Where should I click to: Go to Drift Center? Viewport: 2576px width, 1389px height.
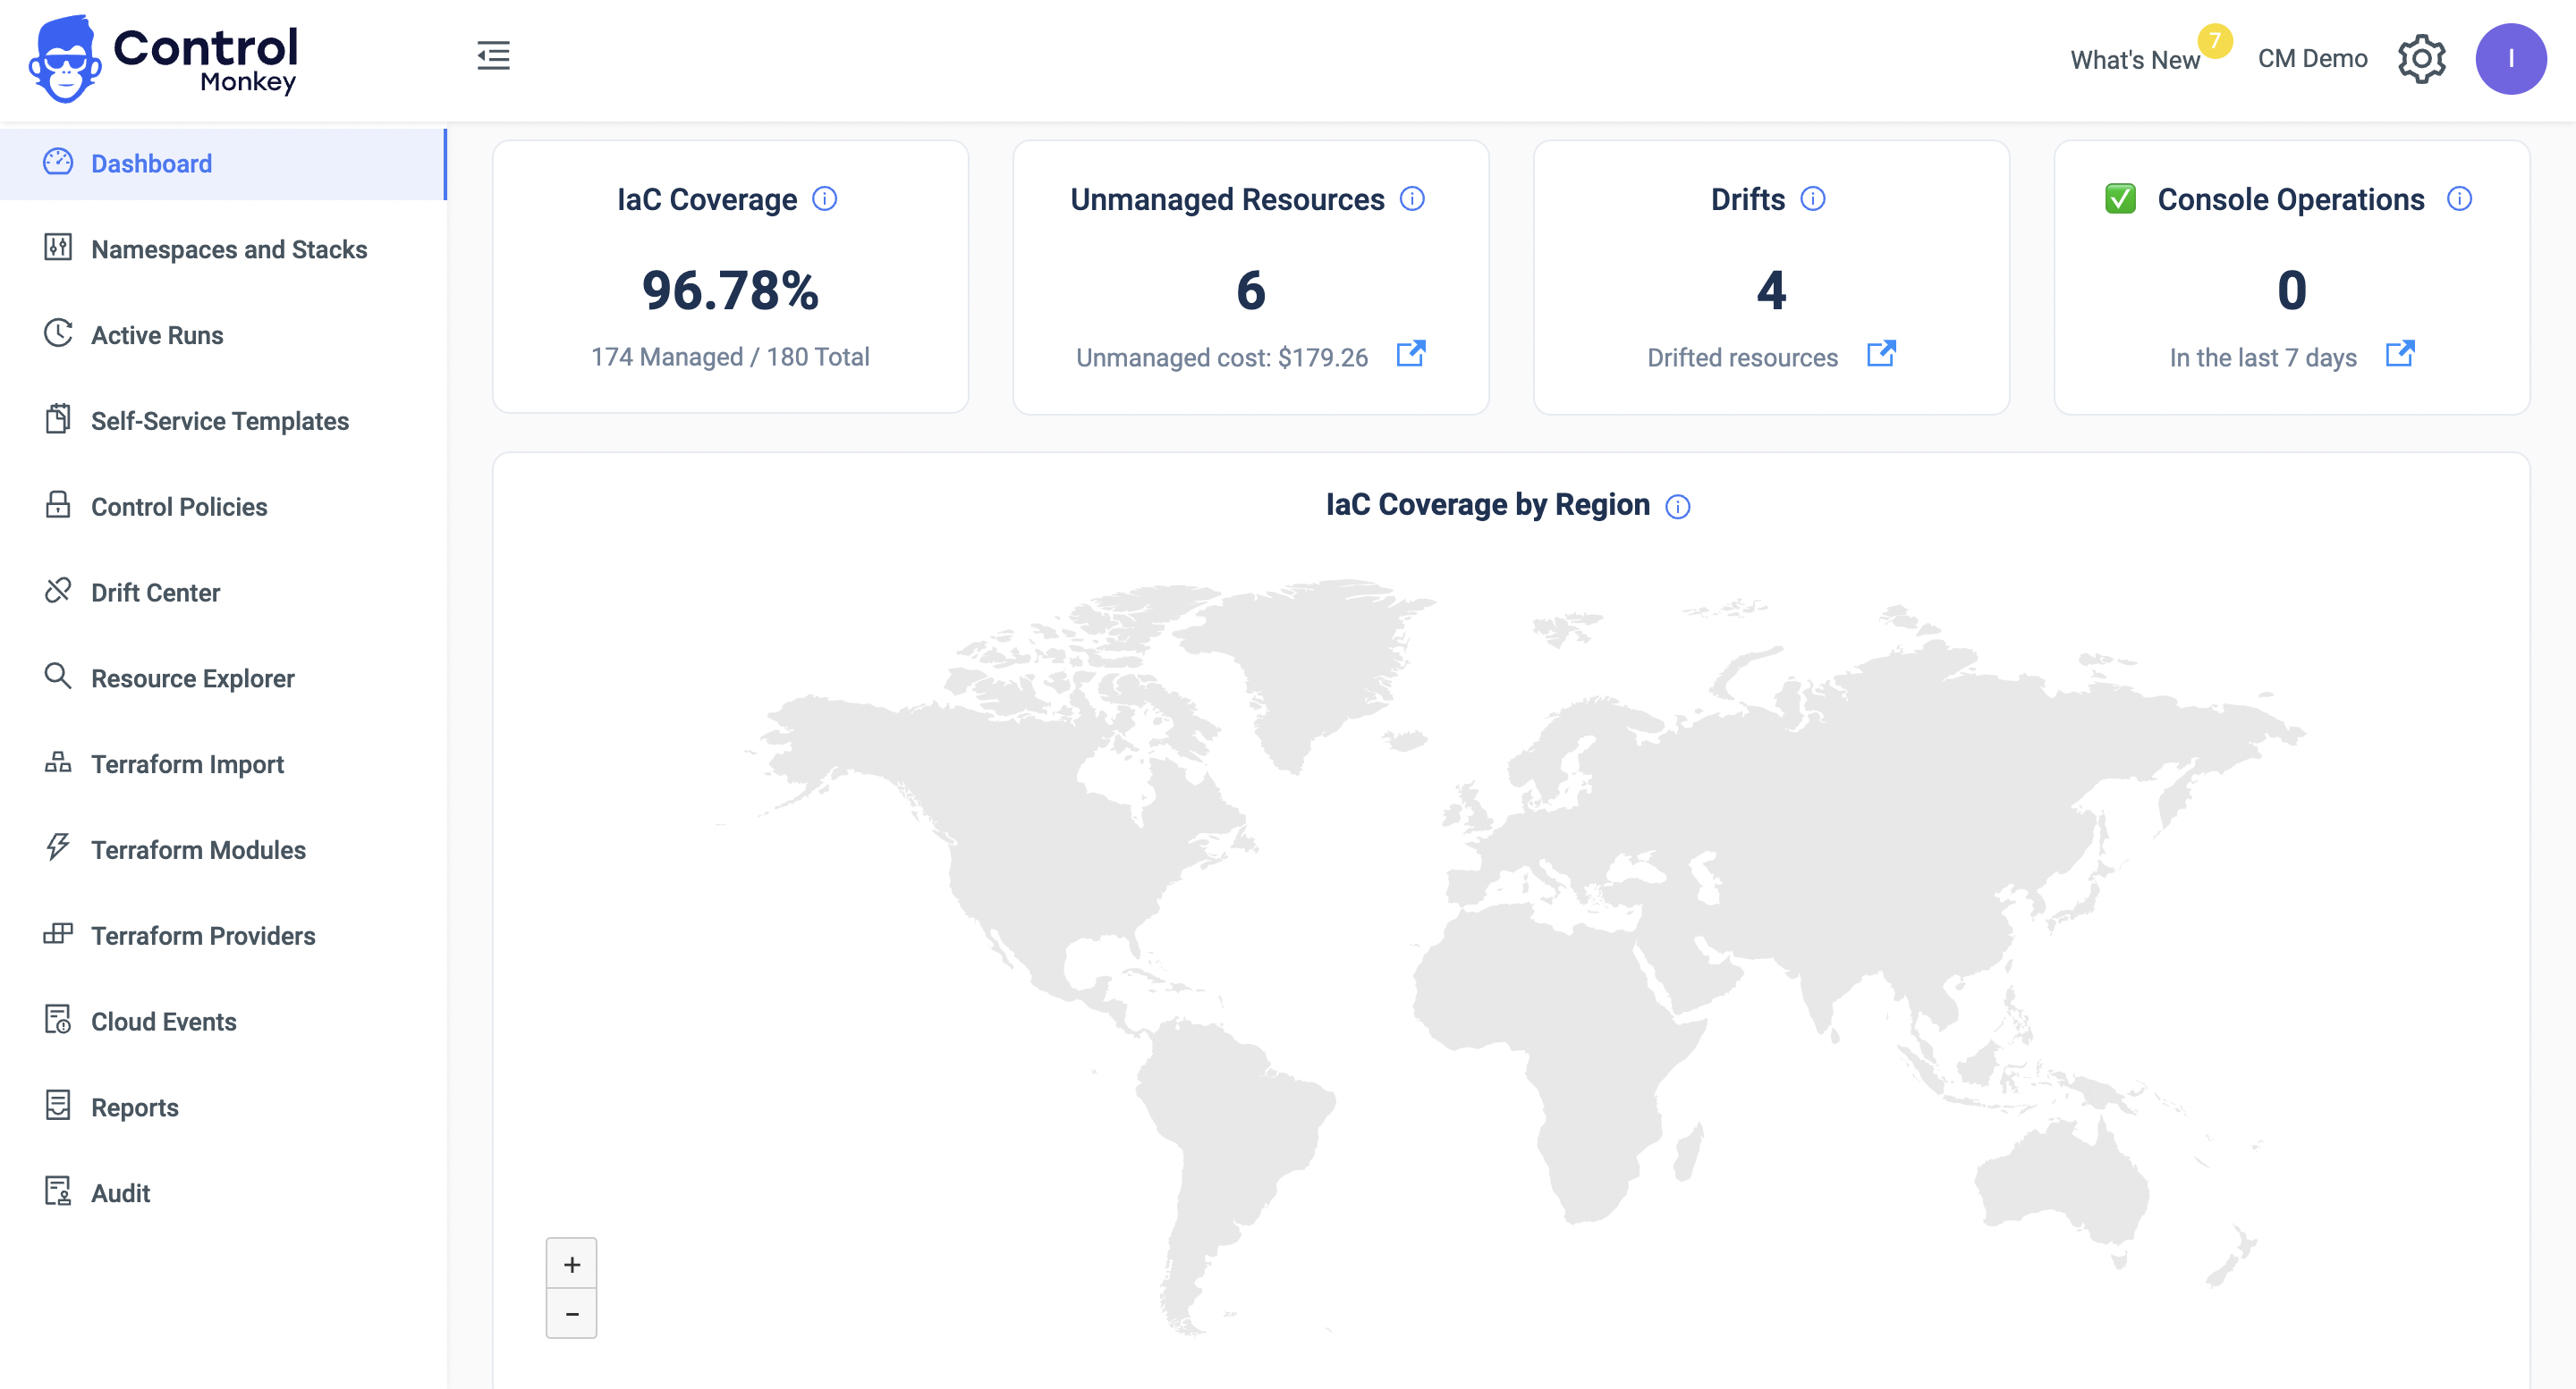click(x=223, y=593)
